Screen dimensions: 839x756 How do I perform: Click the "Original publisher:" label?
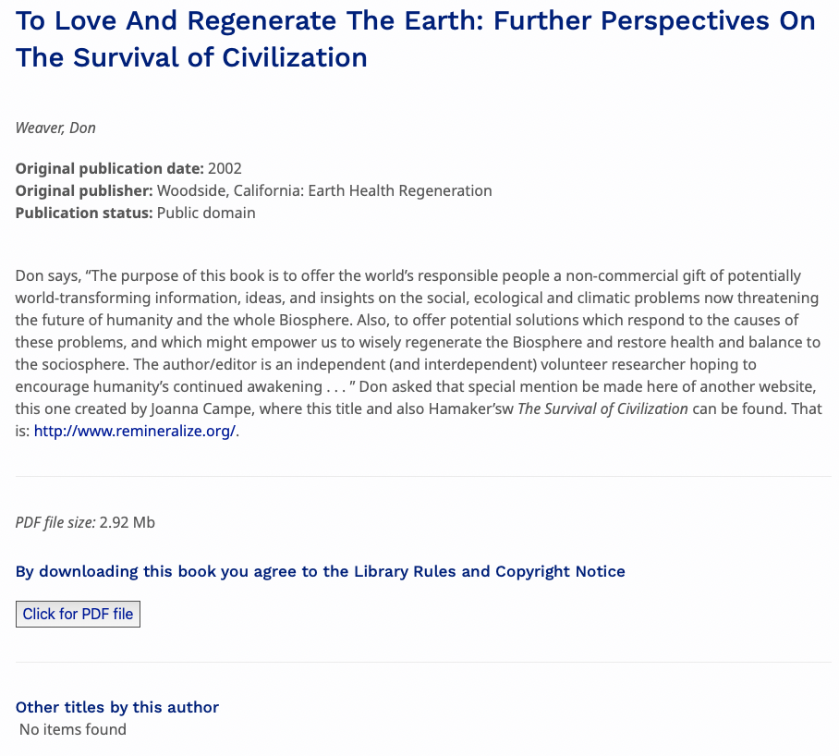[84, 190]
